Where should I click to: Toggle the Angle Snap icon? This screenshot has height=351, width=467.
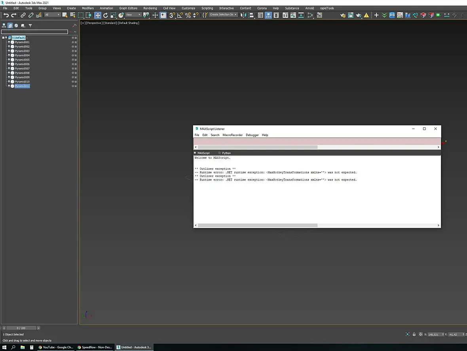[x=180, y=15]
